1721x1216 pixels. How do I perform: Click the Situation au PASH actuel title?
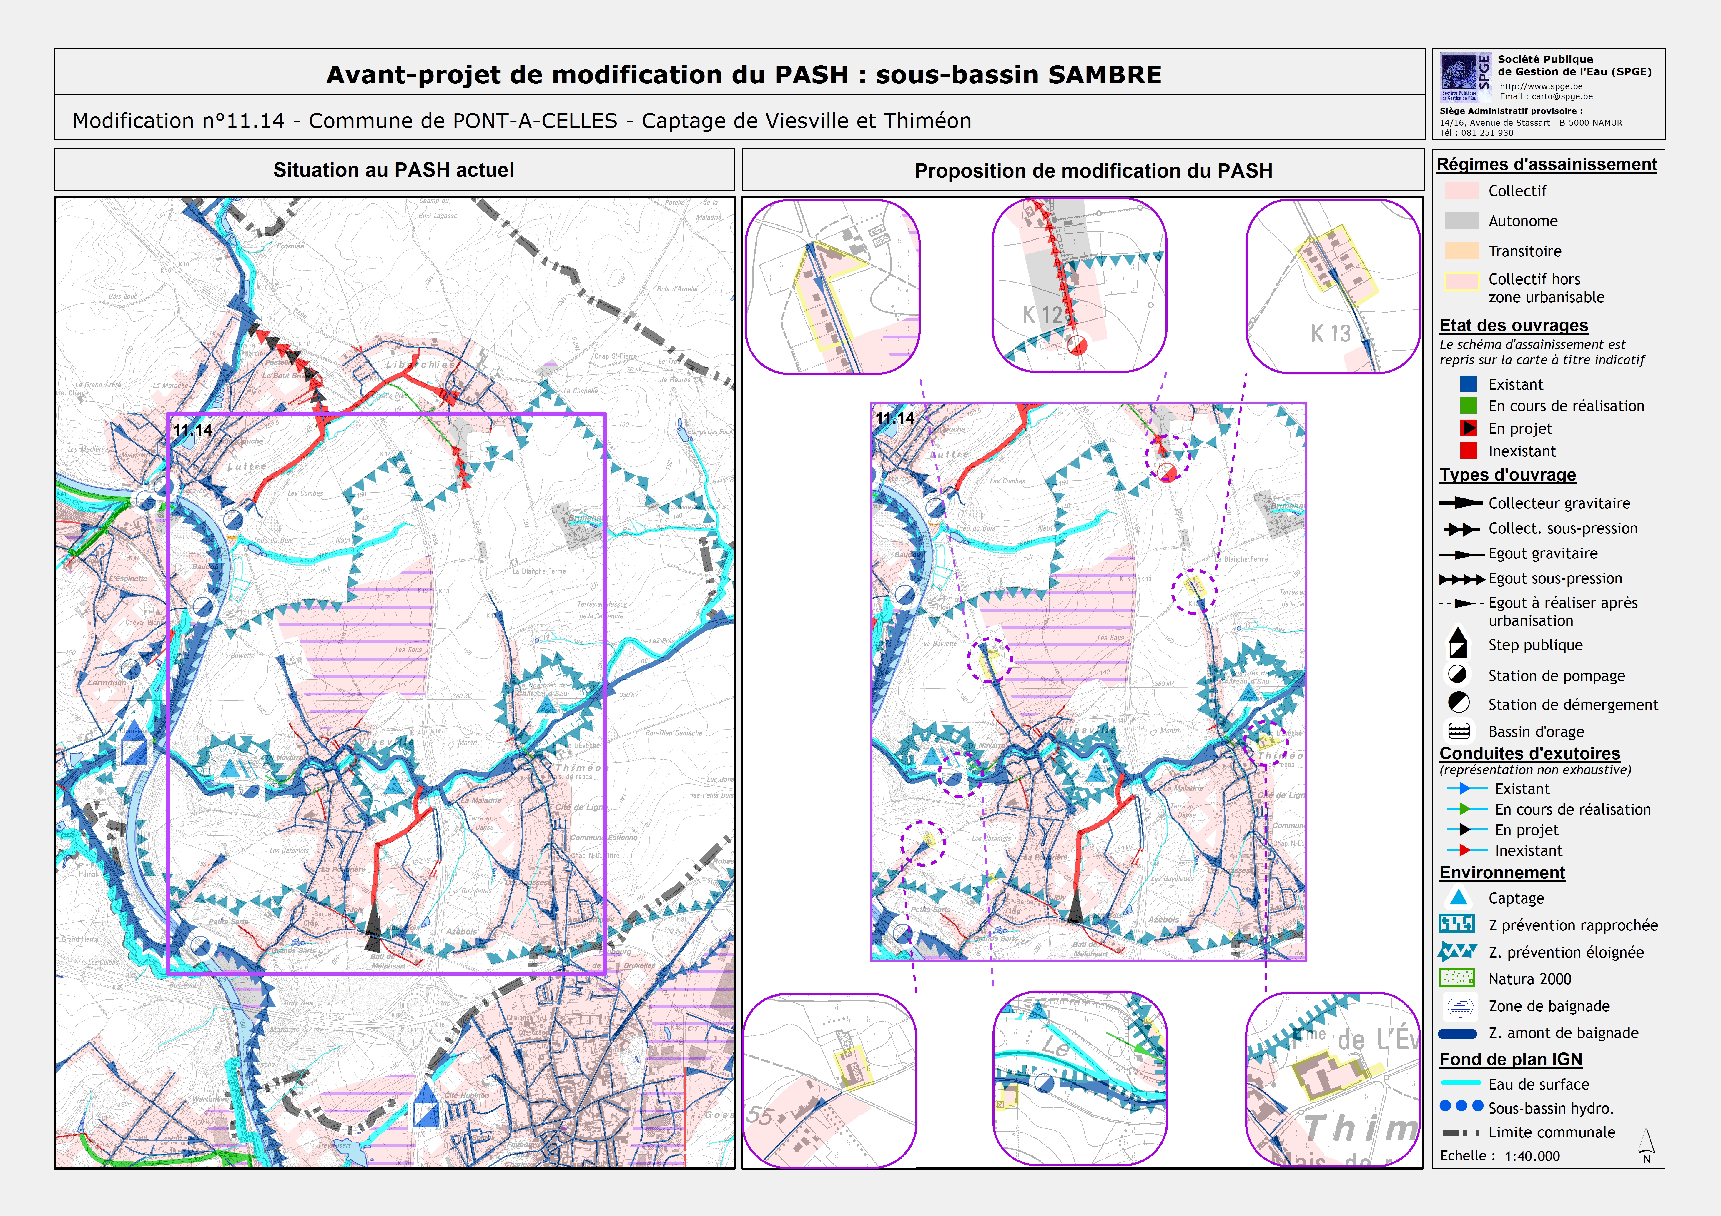tap(393, 170)
